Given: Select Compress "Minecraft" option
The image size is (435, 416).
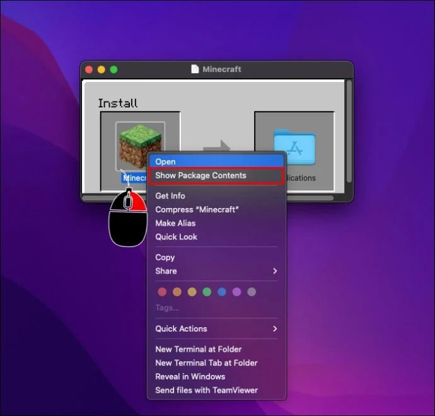Looking at the screenshot, I should 216,209.
